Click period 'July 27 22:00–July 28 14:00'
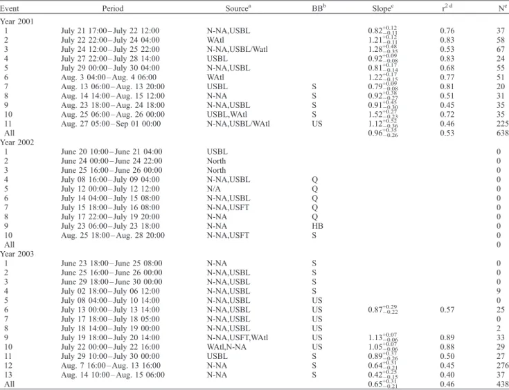 click(110, 59)
